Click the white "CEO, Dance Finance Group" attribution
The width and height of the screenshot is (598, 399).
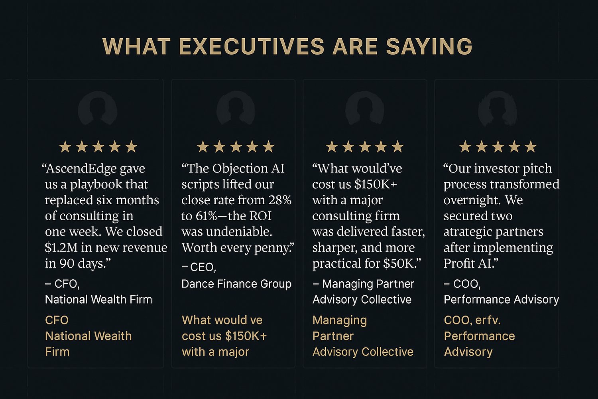236,276
